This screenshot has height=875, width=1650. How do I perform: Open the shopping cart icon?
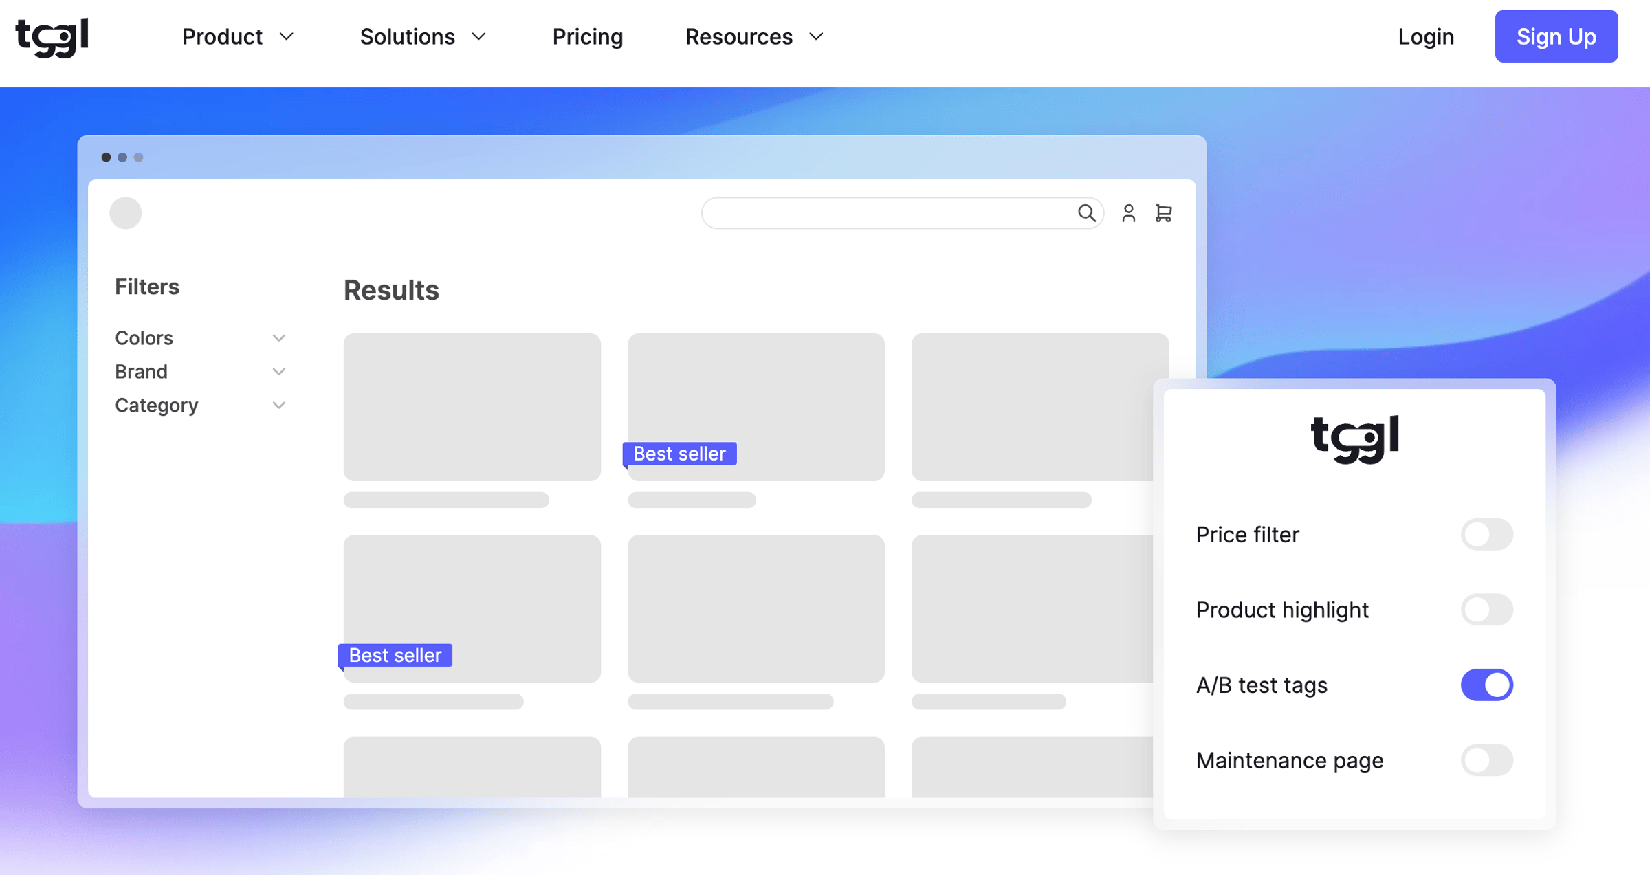pyautogui.click(x=1163, y=213)
